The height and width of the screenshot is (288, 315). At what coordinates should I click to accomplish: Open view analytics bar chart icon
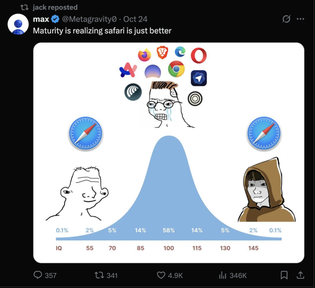pos(222,275)
